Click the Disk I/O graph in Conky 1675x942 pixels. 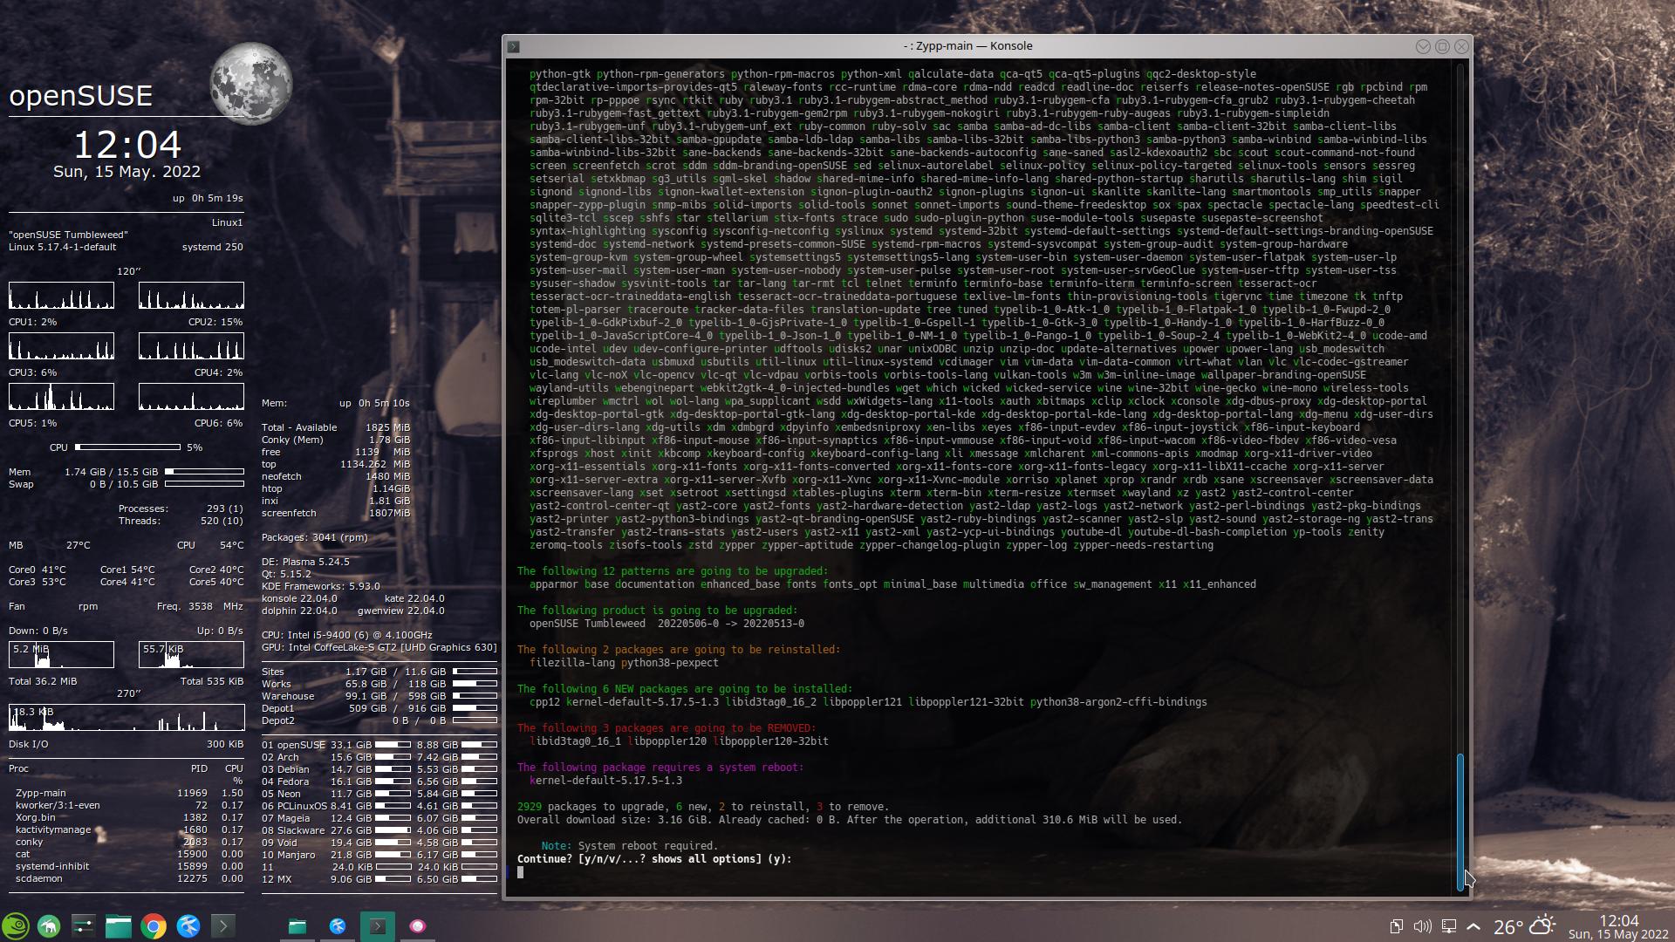(x=126, y=718)
